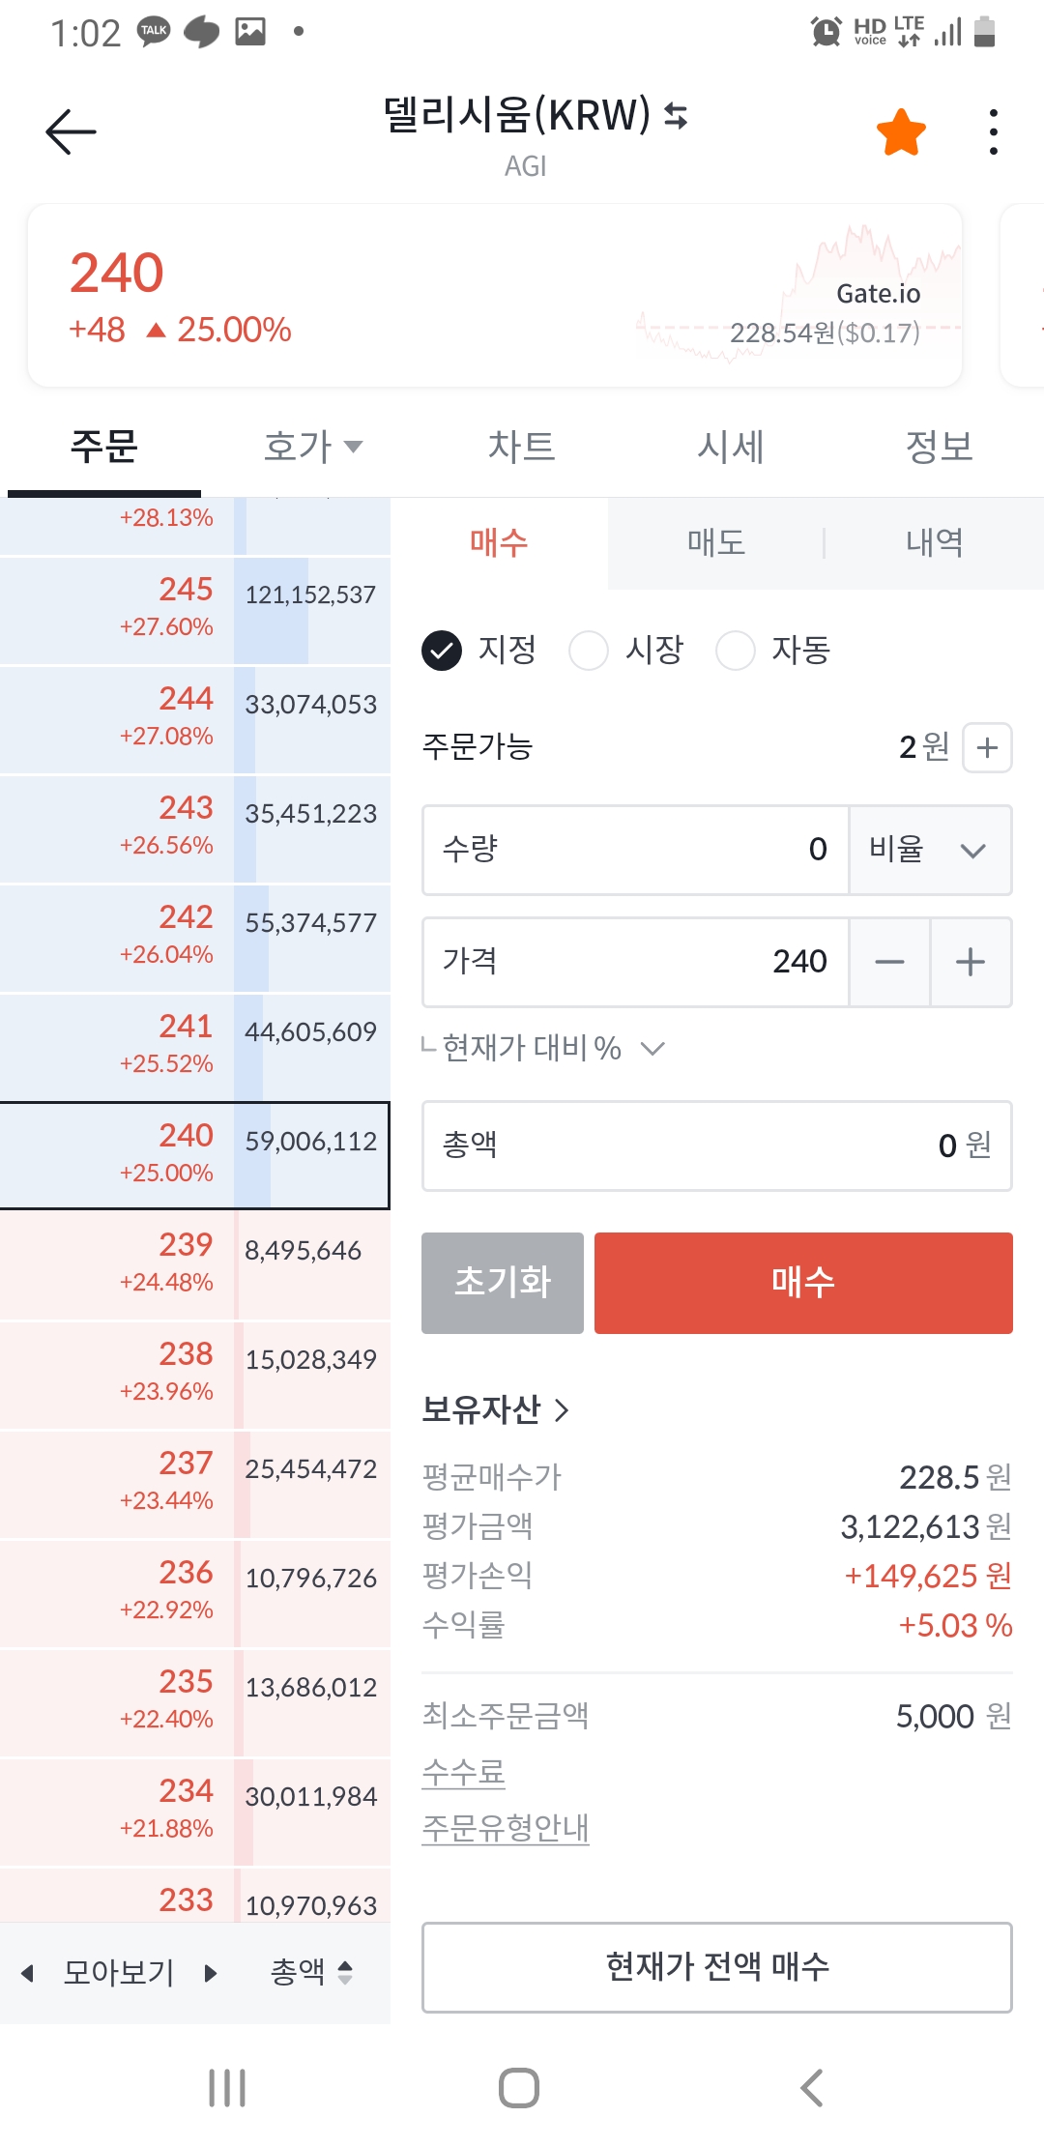Tap plus icon next to available balance
The height and width of the screenshot is (2146, 1044).
click(x=987, y=747)
